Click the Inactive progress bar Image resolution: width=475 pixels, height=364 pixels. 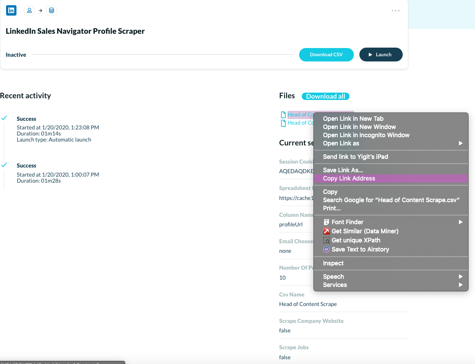pyautogui.click(x=162, y=55)
